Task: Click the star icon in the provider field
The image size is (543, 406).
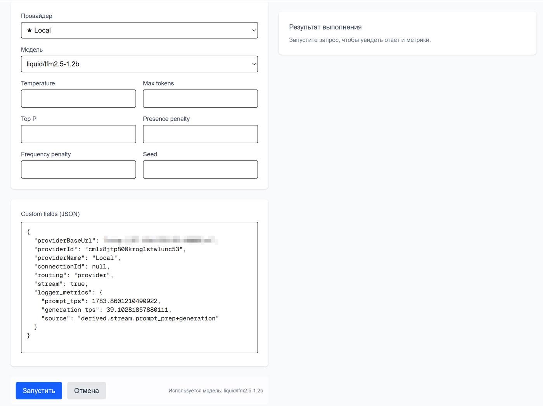Action: [29, 30]
